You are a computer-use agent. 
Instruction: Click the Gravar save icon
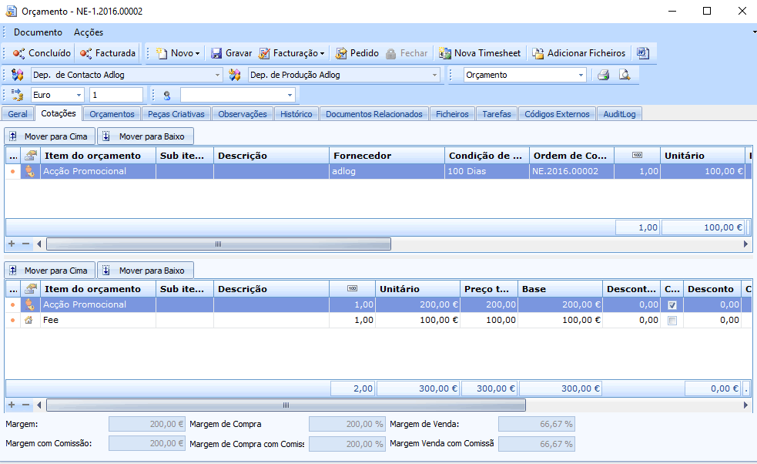pyautogui.click(x=217, y=53)
